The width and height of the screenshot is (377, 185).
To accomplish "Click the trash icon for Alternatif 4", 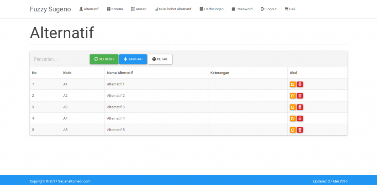I will pyautogui.click(x=300, y=118).
